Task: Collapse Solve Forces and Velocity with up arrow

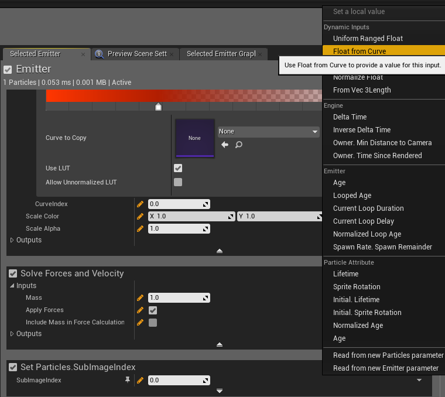Action: [x=220, y=344]
